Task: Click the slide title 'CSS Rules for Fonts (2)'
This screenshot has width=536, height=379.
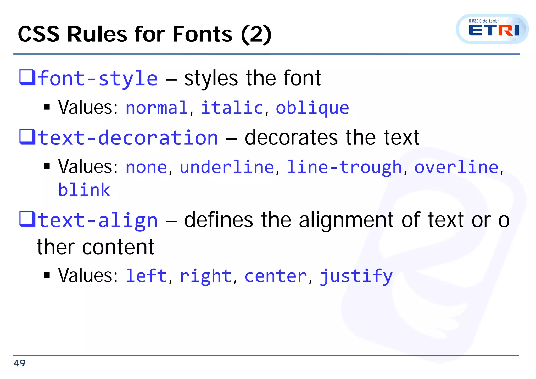Action: coord(145,34)
